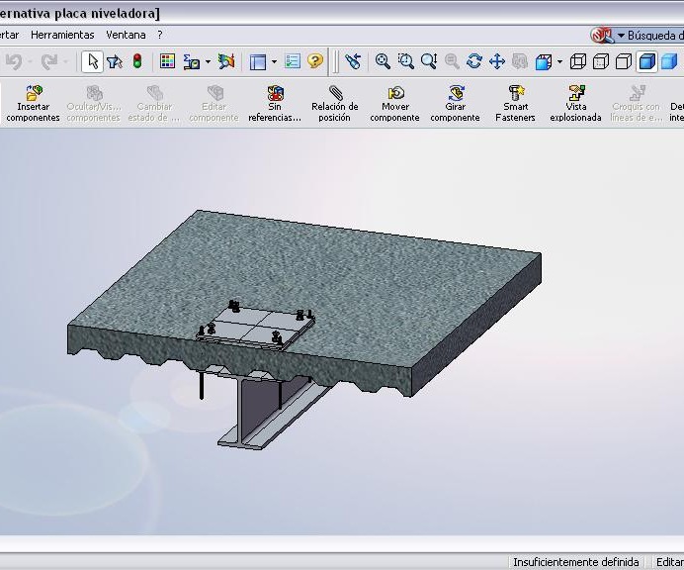Open the SolidWorks search dropdown arrow

coord(622,36)
